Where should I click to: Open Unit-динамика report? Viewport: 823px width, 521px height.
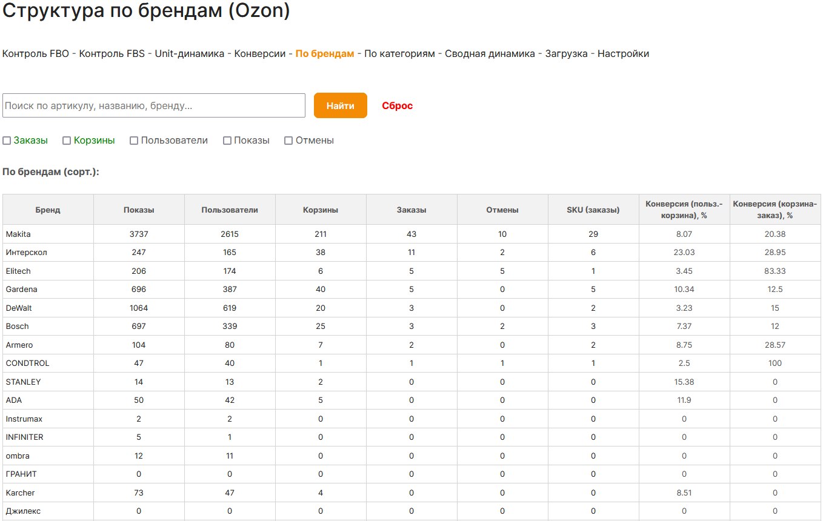tap(190, 54)
